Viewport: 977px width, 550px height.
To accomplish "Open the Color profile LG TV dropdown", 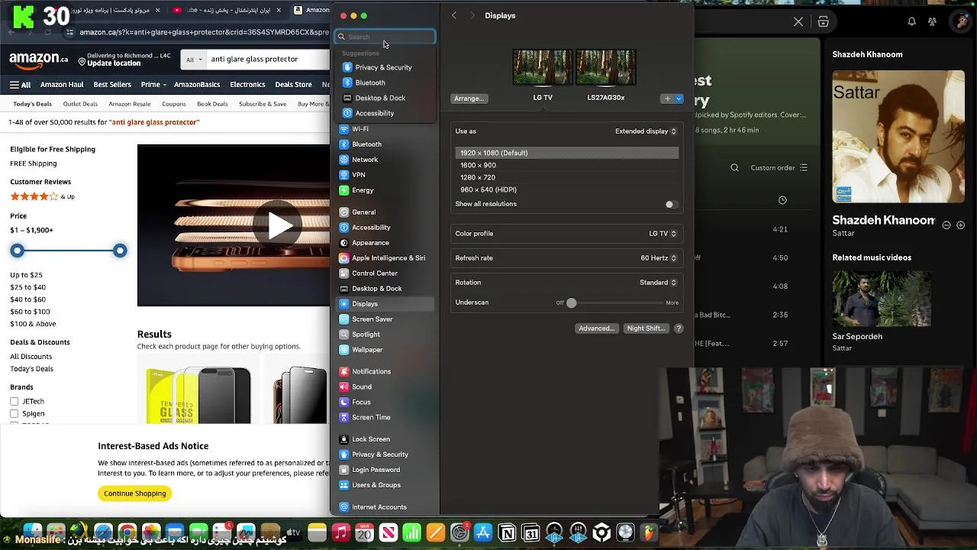I will click(663, 234).
